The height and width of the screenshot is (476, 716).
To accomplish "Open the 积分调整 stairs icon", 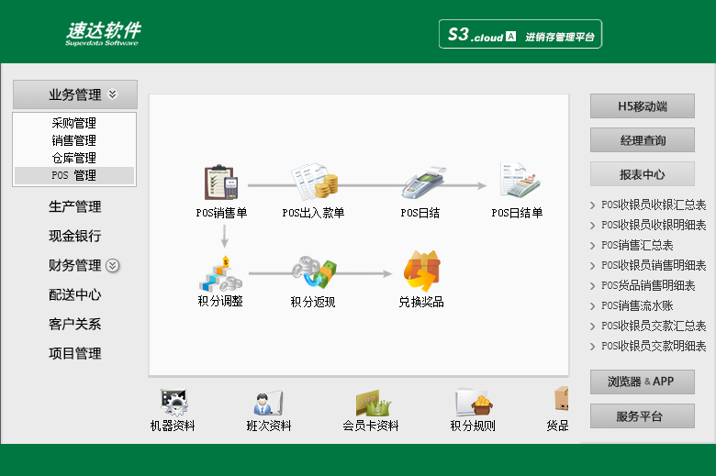I will [220, 274].
